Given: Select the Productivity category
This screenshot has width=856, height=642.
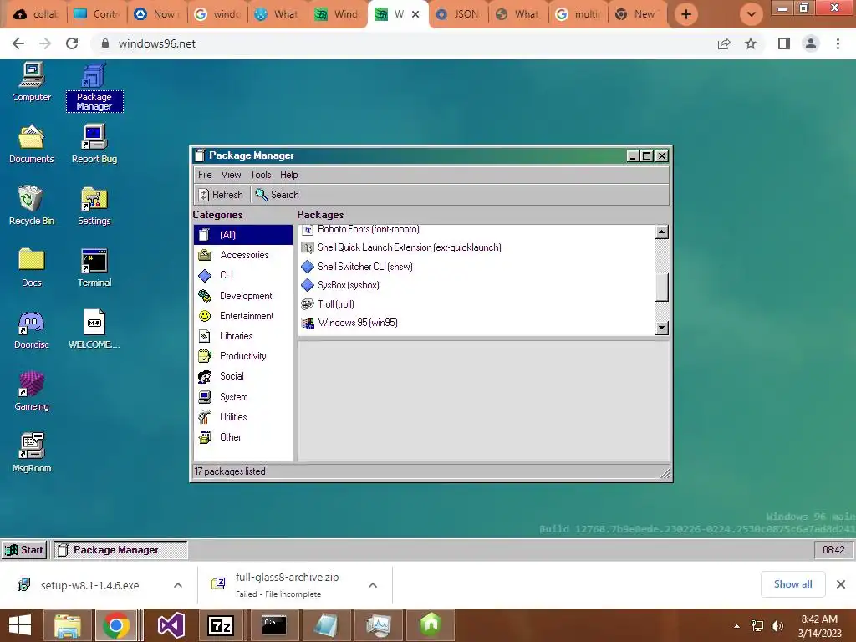Looking at the screenshot, I should [243, 356].
